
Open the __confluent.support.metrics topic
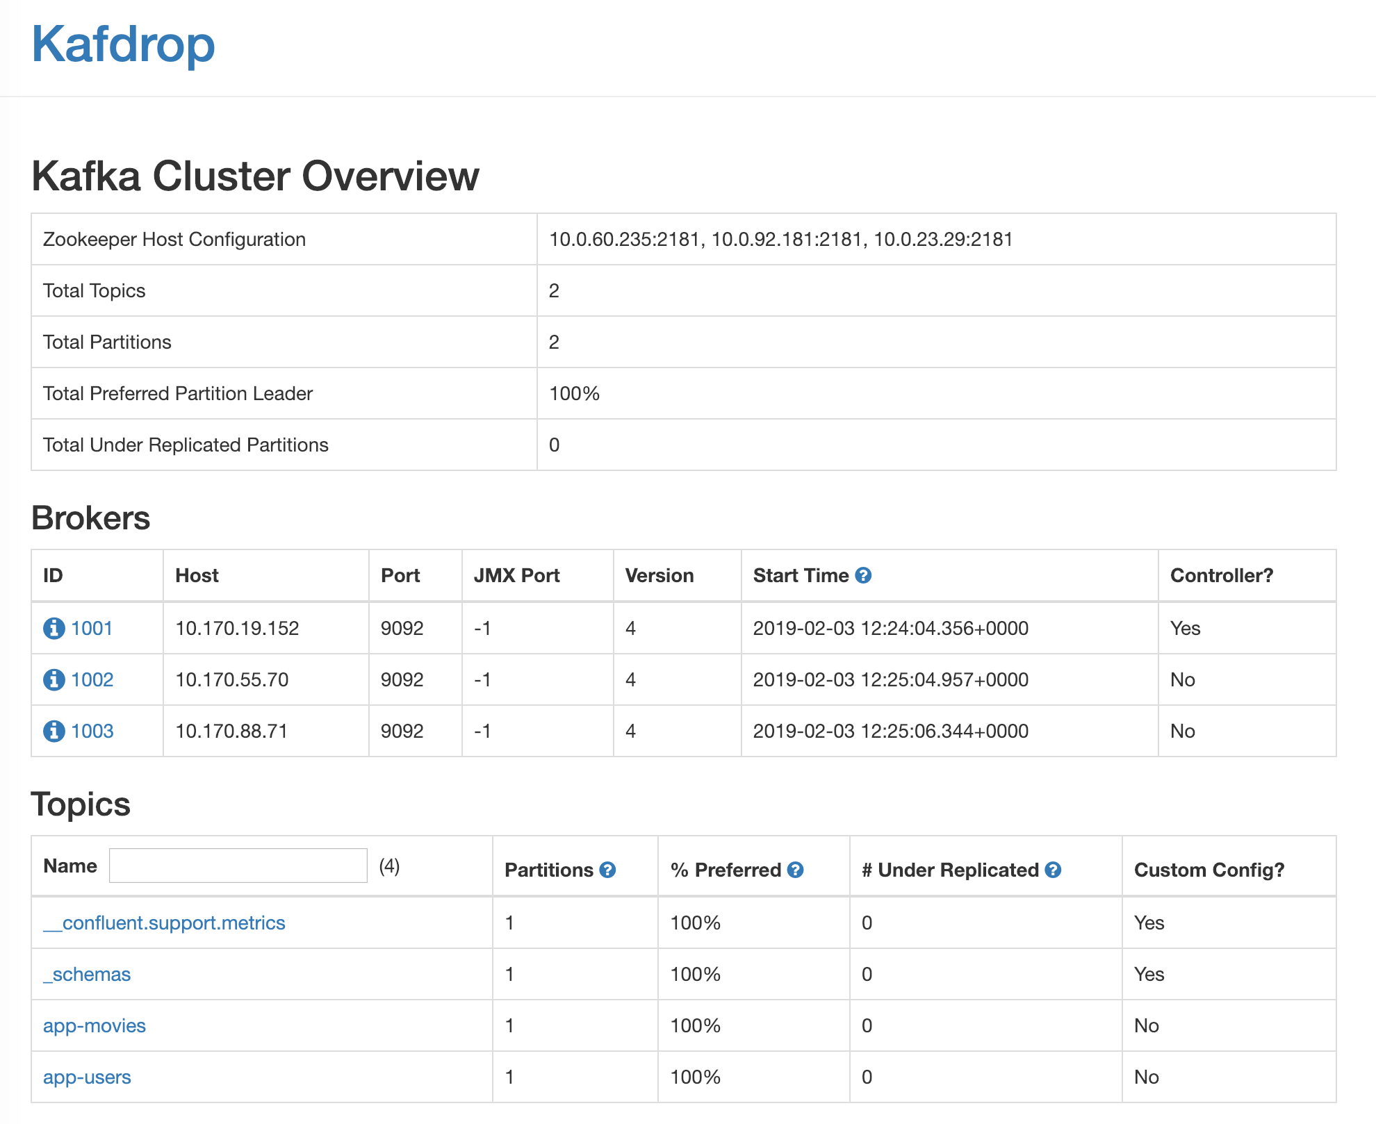(164, 923)
